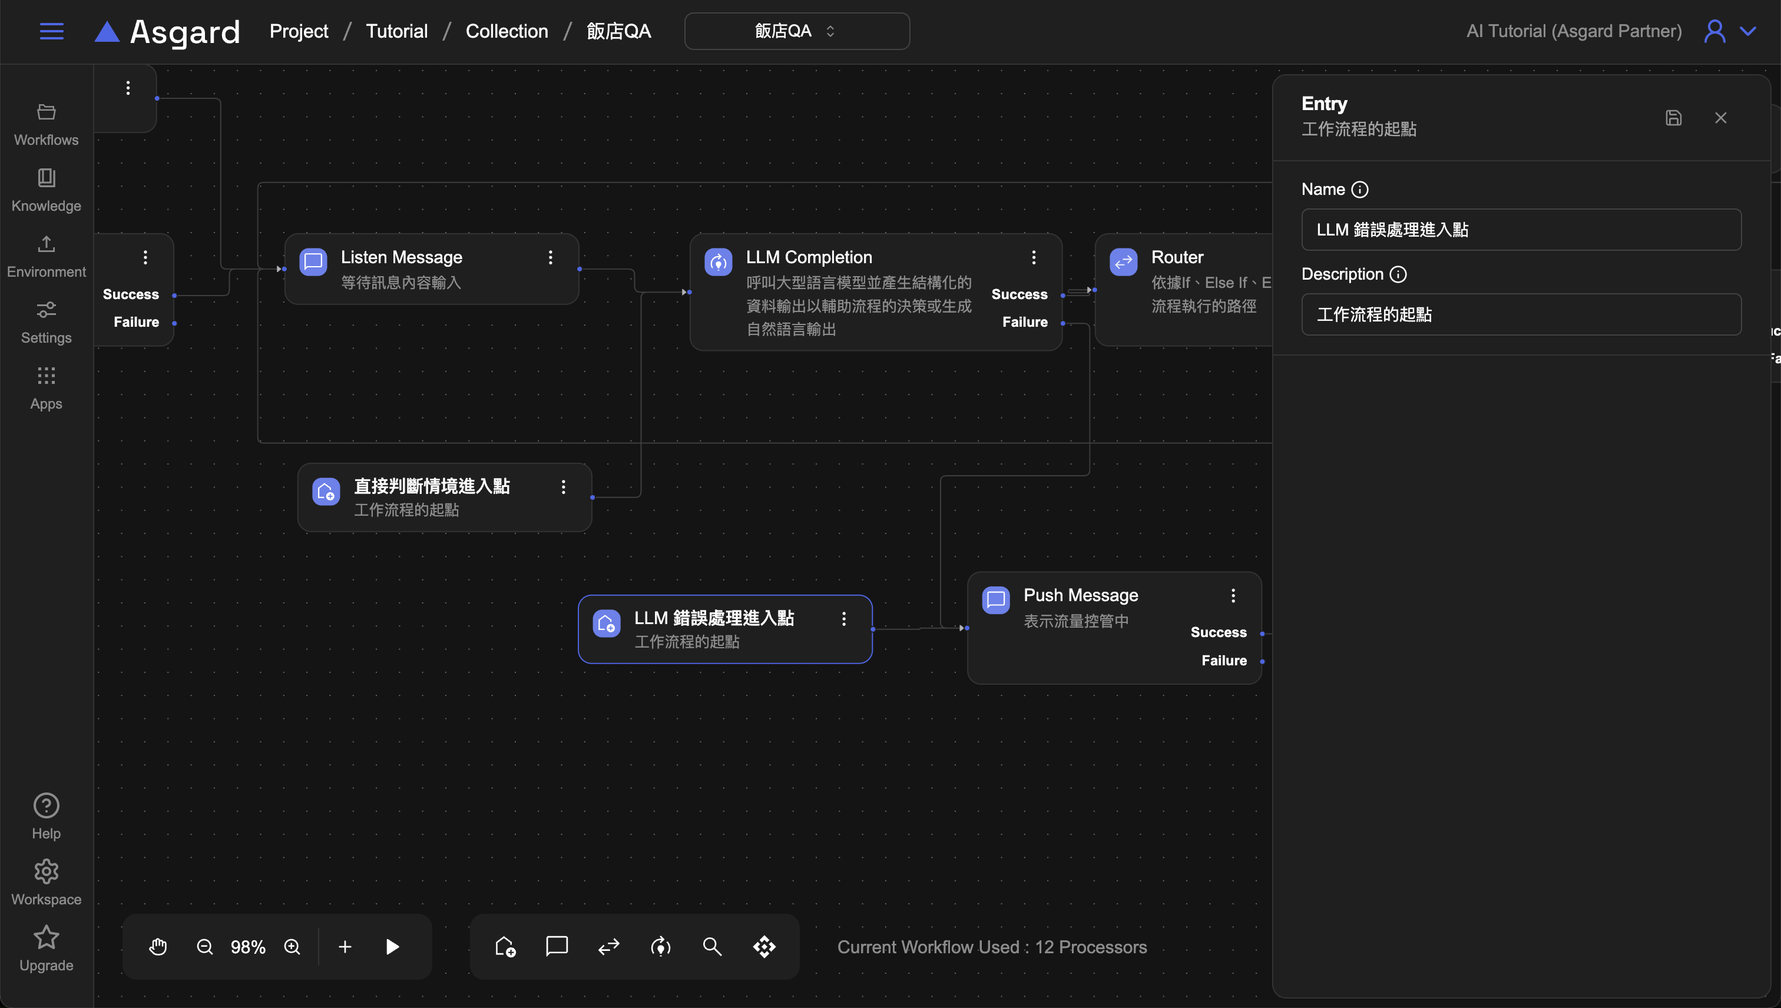Click the zoom out magnifier icon
The height and width of the screenshot is (1008, 1781).
[x=204, y=946]
